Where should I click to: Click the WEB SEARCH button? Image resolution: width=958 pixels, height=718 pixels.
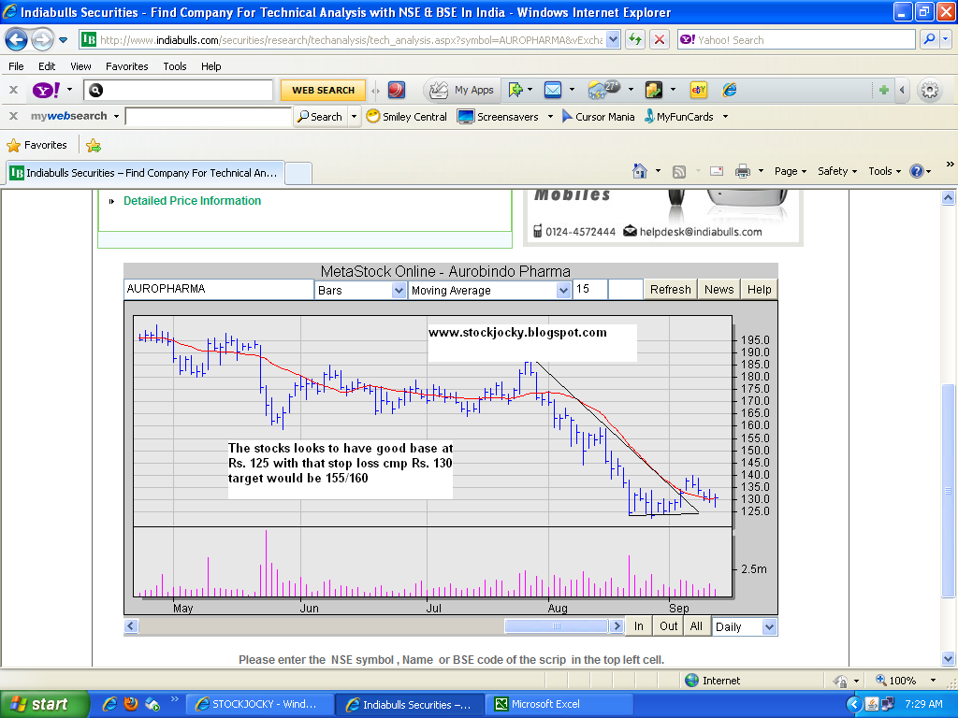click(x=323, y=91)
